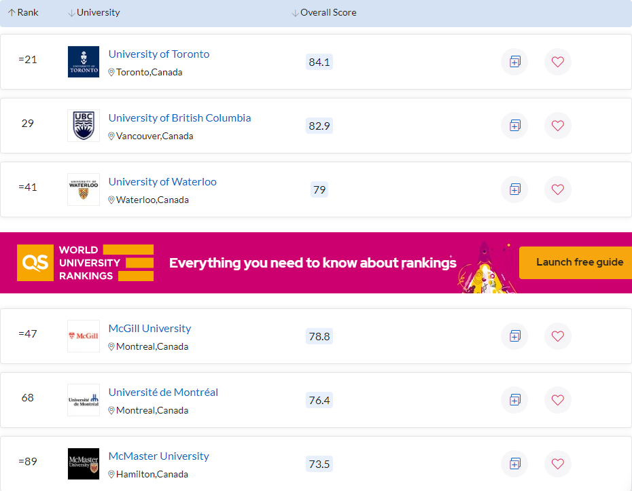
Task: Sort by Overall Score column
Action: (324, 13)
